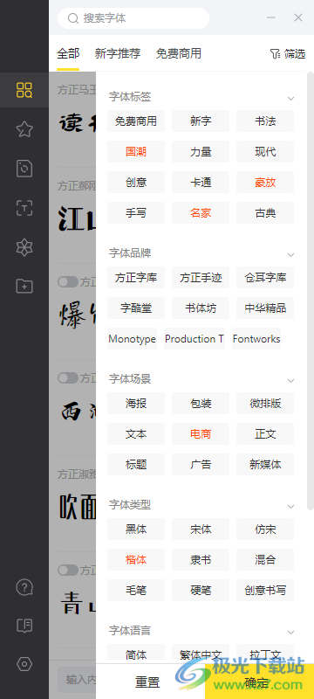Open the guide book icon in sidebar
Image resolution: width=314 pixels, height=699 pixels.
coord(24,626)
